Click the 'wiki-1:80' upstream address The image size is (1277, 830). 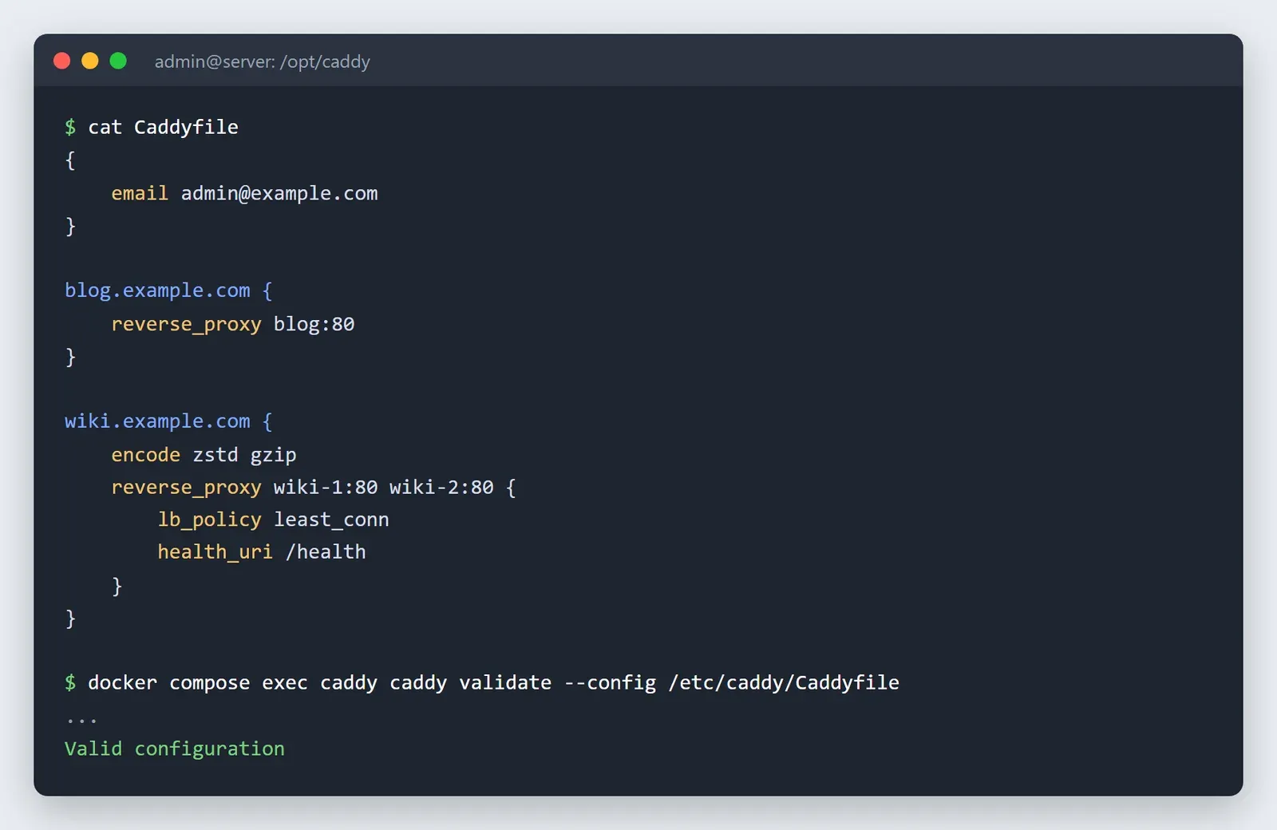[326, 487]
